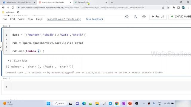Open the Chrome three-dot menu
This screenshot has width=191, height=107.
click(188, 7)
